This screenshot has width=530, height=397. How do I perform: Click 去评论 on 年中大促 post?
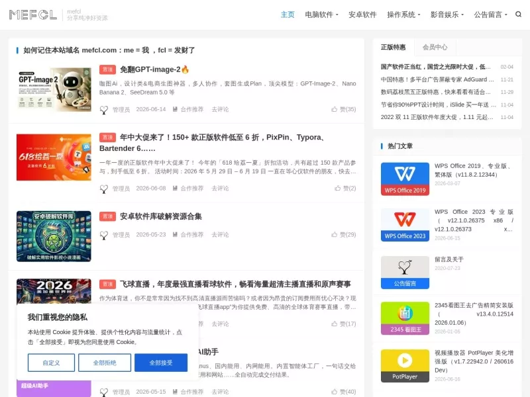pos(220,188)
